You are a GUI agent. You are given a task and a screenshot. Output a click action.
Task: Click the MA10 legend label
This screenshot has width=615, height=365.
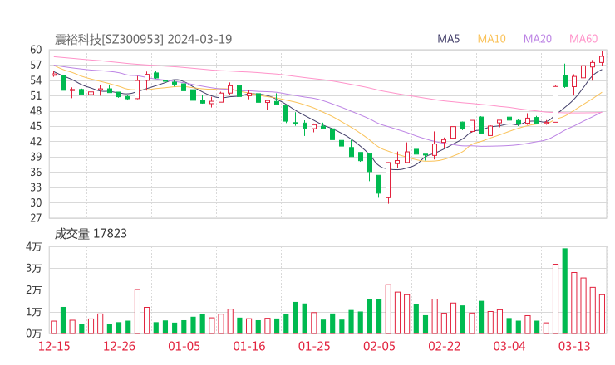491,39
